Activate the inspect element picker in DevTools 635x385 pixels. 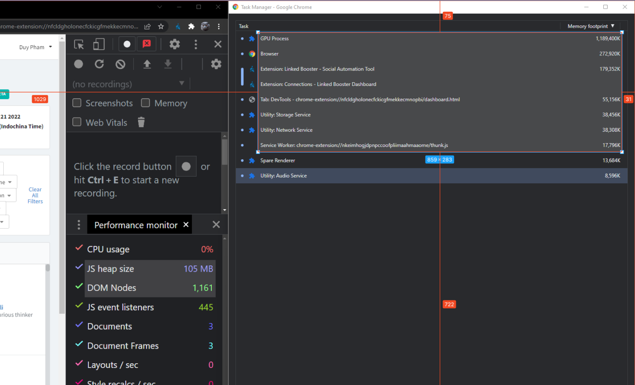click(79, 44)
